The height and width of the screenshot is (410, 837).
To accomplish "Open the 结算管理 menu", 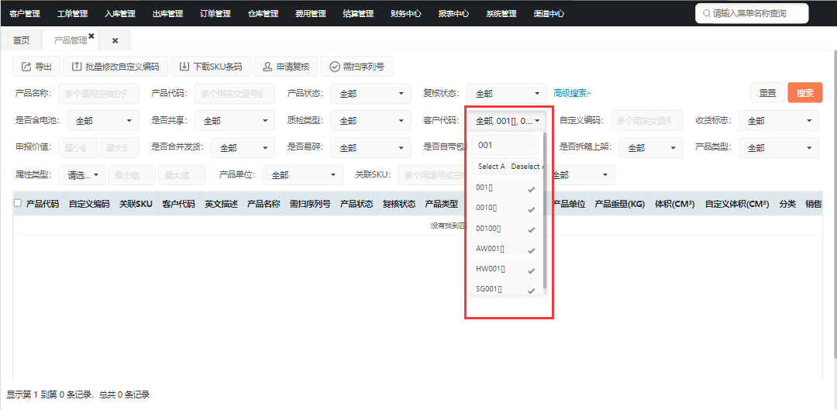I will click(x=358, y=13).
